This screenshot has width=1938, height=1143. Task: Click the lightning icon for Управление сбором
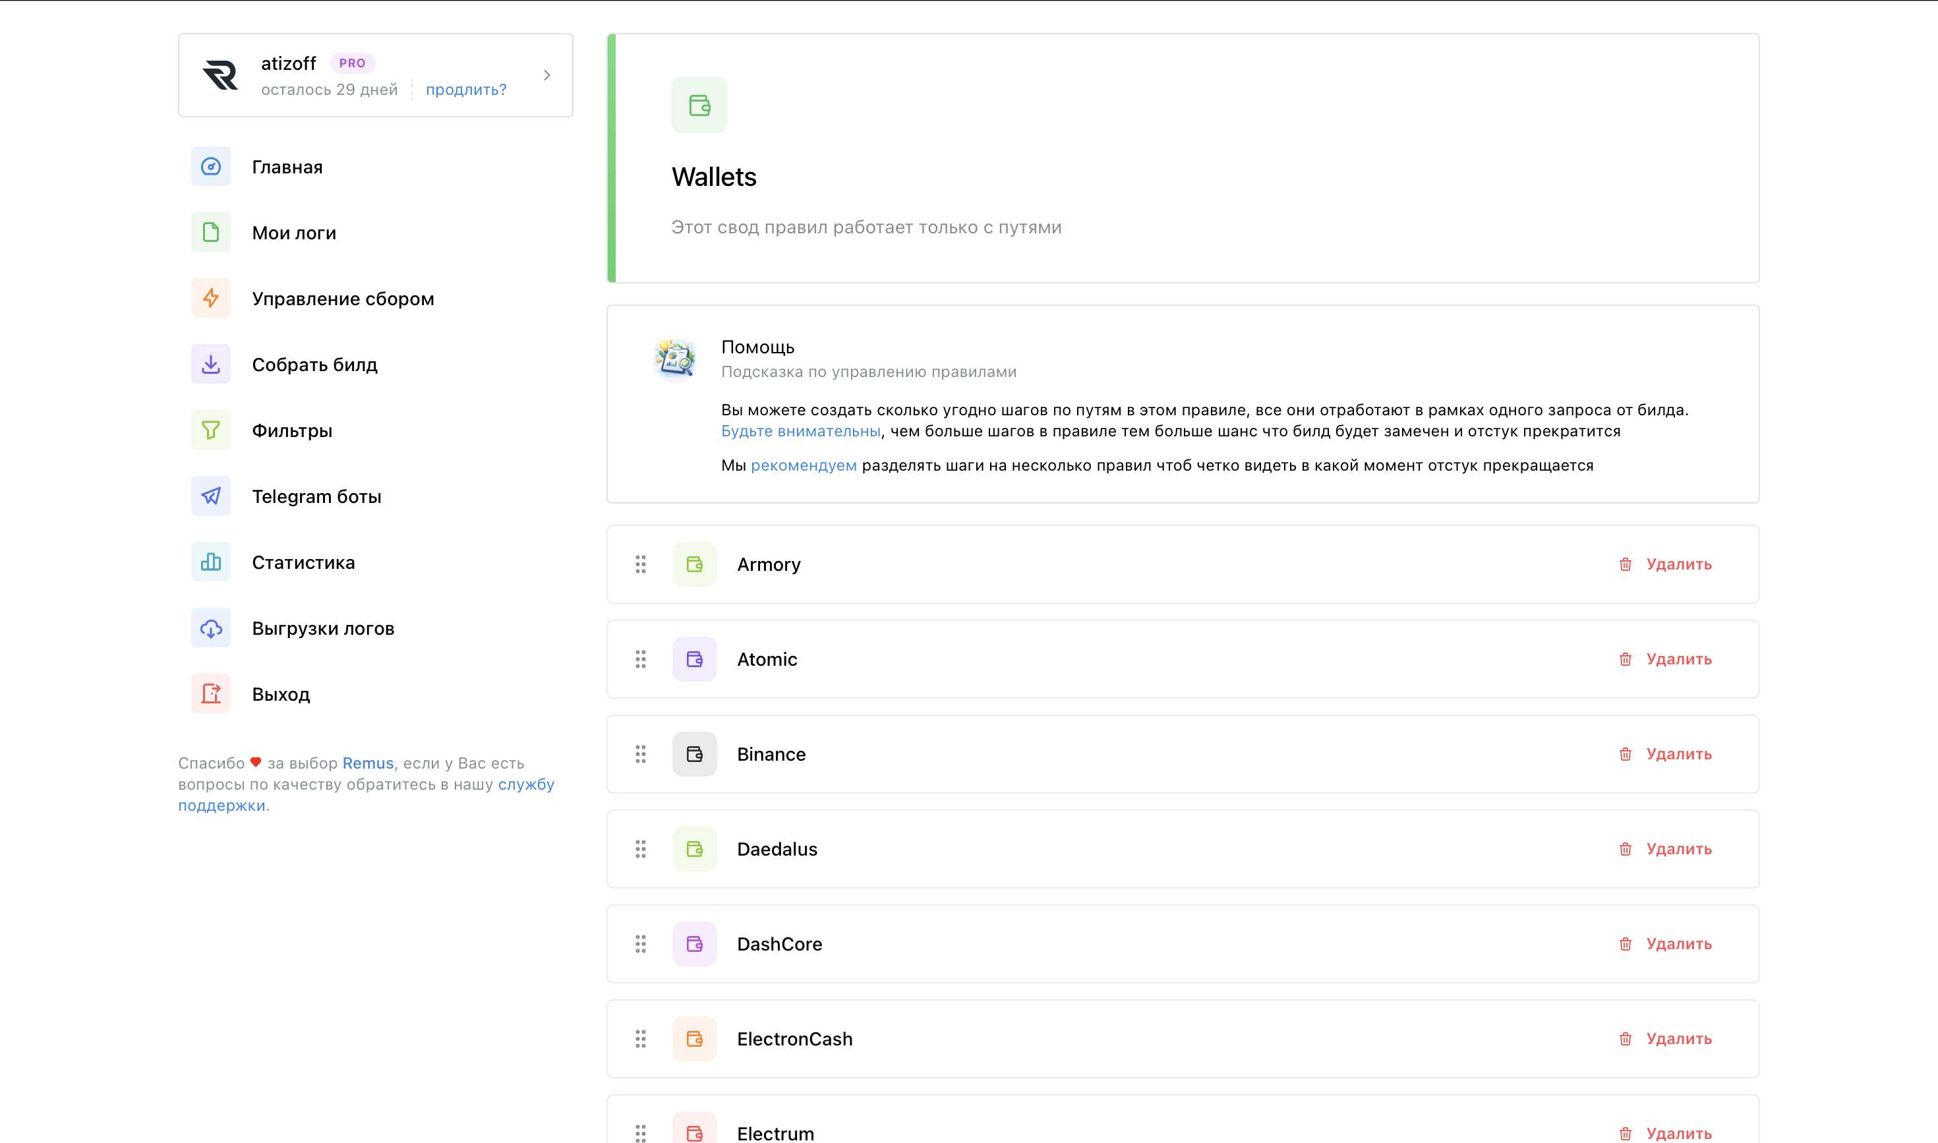point(210,298)
